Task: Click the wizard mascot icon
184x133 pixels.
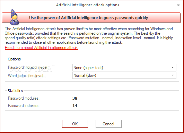Action: (15, 17)
